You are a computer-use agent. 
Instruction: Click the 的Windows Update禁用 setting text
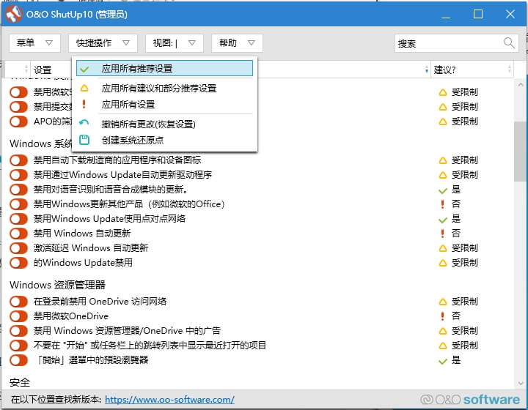click(x=83, y=262)
